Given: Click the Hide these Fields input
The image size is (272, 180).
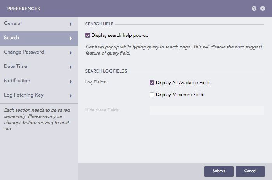Looking at the screenshot, I should (207, 110).
